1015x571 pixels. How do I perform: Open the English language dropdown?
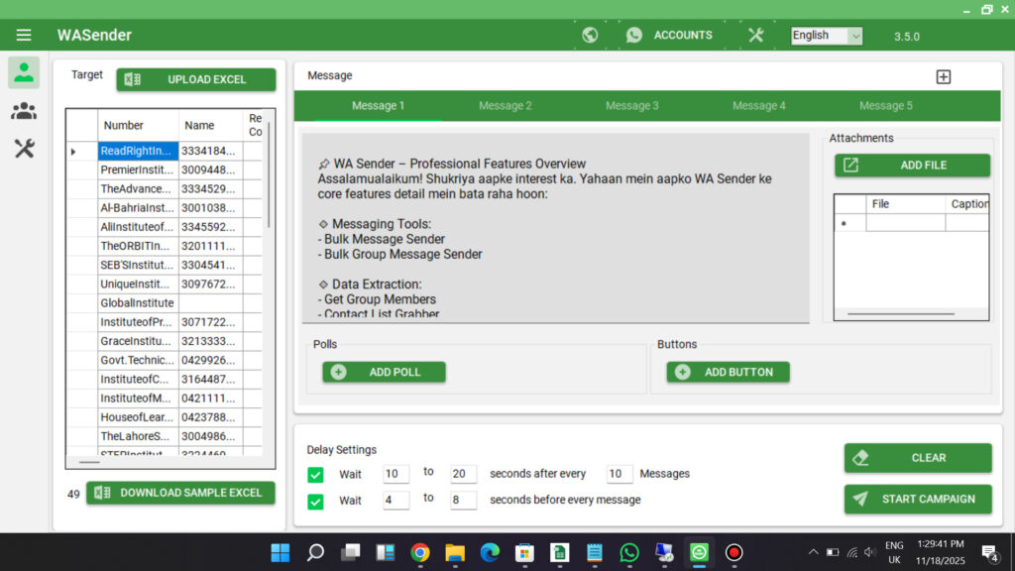tap(827, 36)
